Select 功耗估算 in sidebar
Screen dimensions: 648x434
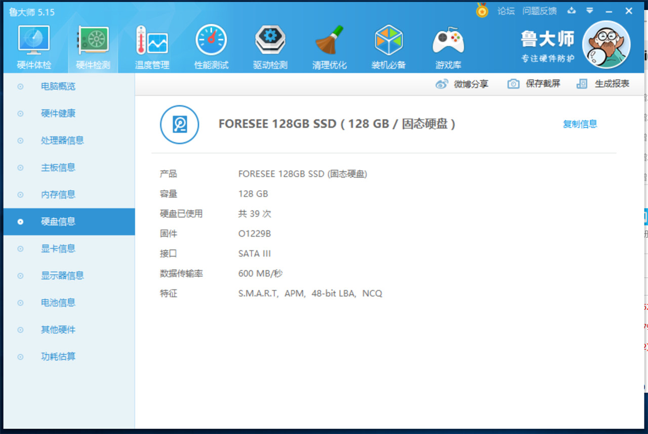[x=69, y=357]
